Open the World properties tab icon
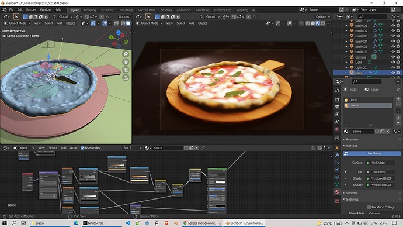Image resolution: width=403 pixels, height=227 pixels. (337, 129)
